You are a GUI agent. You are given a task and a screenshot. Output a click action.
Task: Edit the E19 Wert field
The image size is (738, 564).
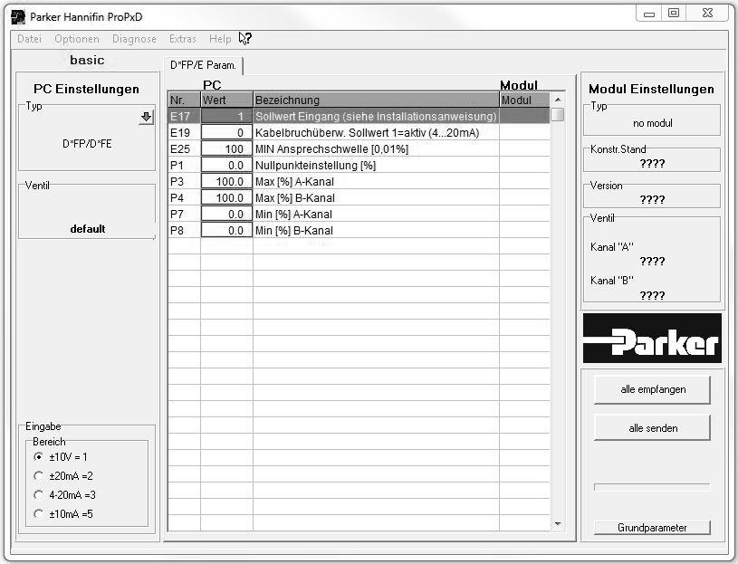pos(227,133)
